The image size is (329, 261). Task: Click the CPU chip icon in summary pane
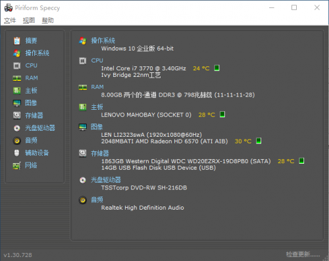point(83,60)
